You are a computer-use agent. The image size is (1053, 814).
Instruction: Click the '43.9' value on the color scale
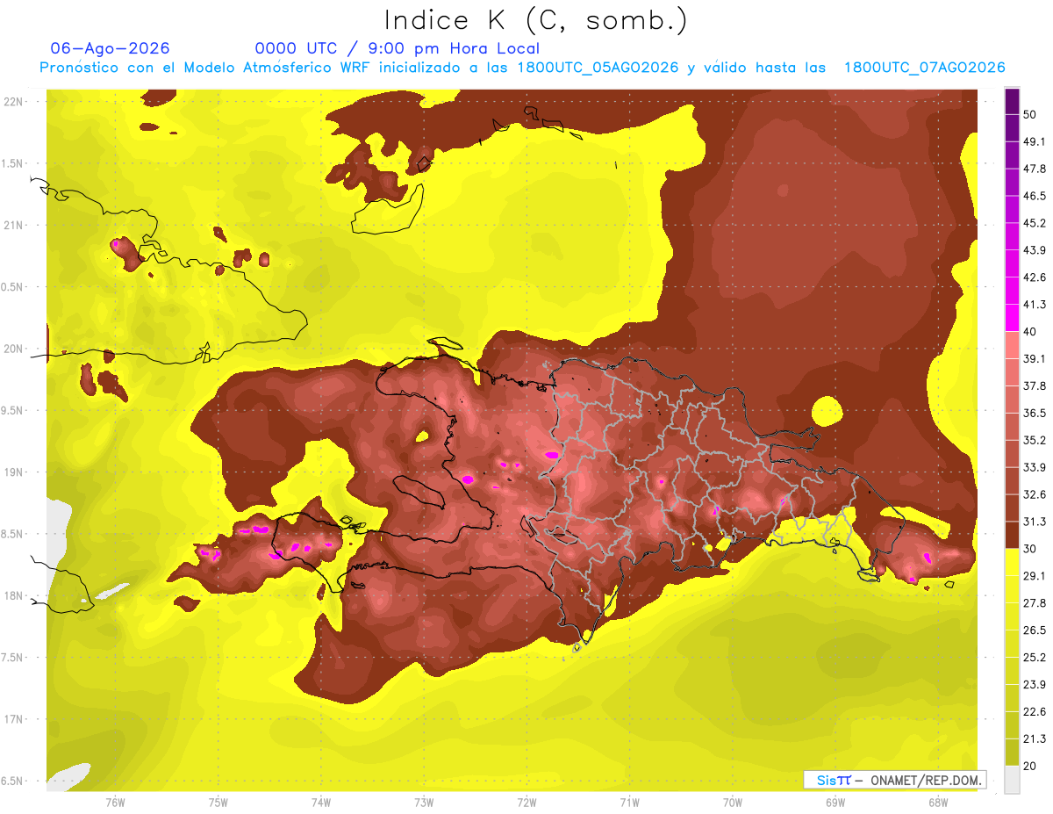[1034, 250]
